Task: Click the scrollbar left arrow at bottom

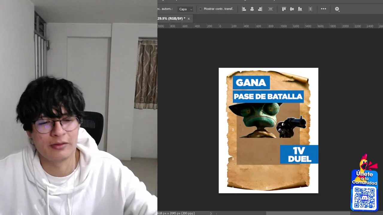Action: tap(217, 213)
